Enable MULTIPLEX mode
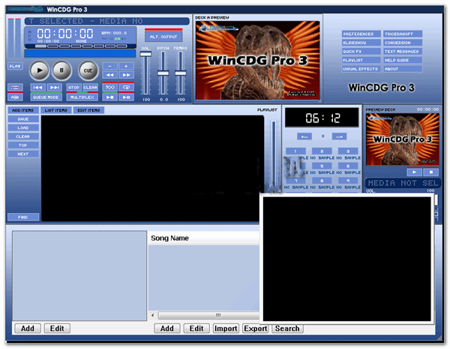The height and width of the screenshot is (349, 450). (82, 98)
